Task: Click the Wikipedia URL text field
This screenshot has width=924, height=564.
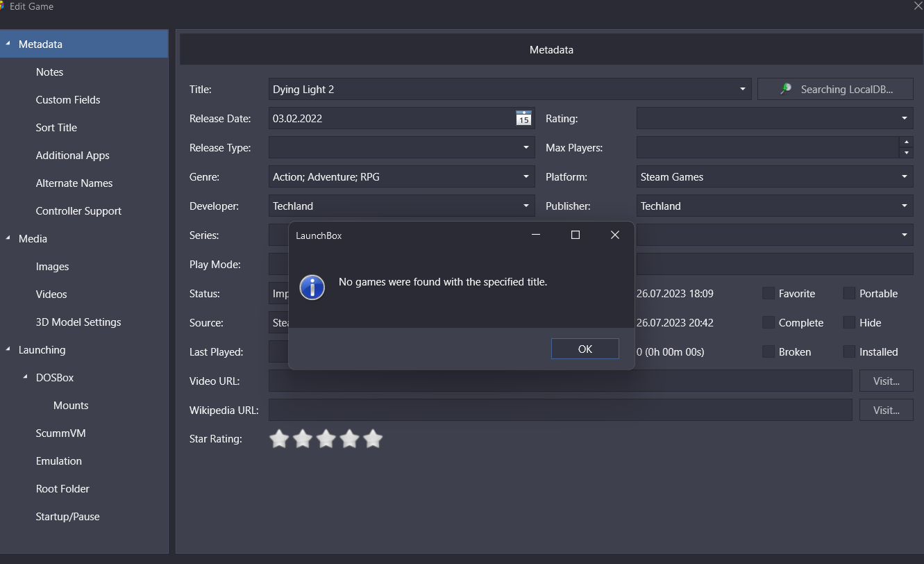Action: (560, 410)
